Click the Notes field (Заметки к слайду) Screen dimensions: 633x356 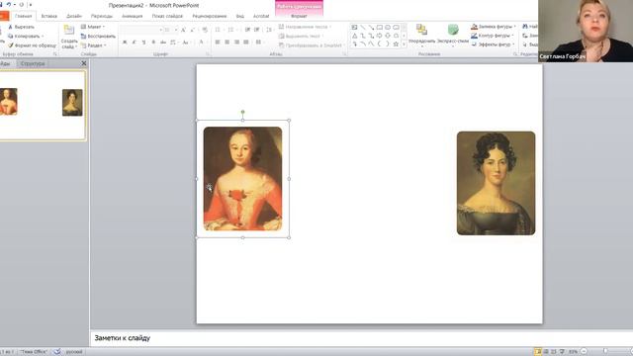(361, 338)
